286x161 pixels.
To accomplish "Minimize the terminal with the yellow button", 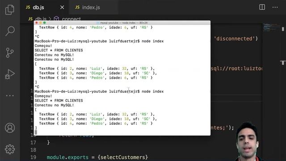I will click(41, 23).
